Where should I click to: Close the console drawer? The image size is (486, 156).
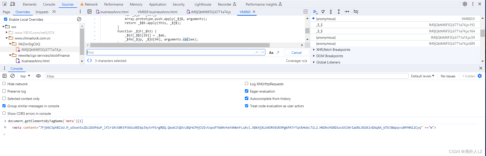(x=481, y=68)
